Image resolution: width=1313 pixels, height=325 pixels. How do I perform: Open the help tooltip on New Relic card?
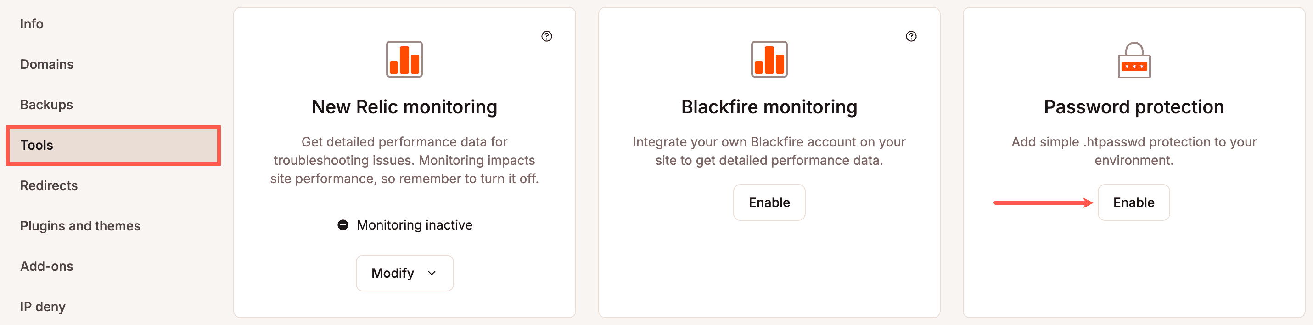pyautogui.click(x=547, y=36)
